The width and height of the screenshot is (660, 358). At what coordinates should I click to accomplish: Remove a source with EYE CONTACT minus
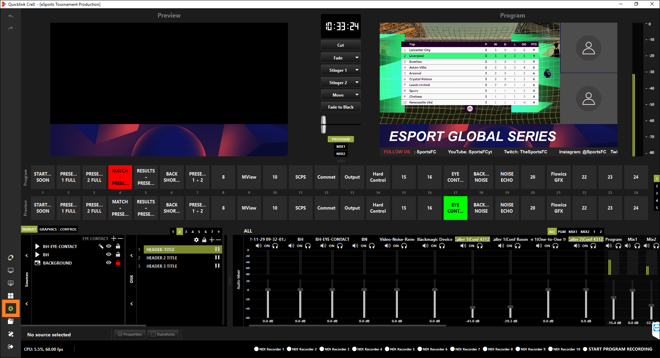coord(120,238)
